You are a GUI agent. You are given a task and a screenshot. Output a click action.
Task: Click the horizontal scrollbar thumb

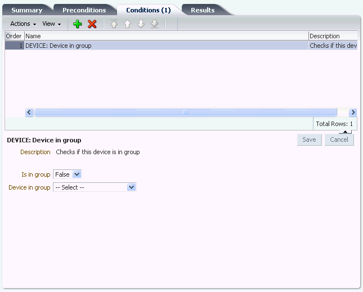coord(186,113)
